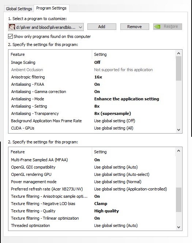Viewport: 192px width, 243px height.
Task: Select Texture filtering - Negative LOD bias row
Action: click(92, 204)
